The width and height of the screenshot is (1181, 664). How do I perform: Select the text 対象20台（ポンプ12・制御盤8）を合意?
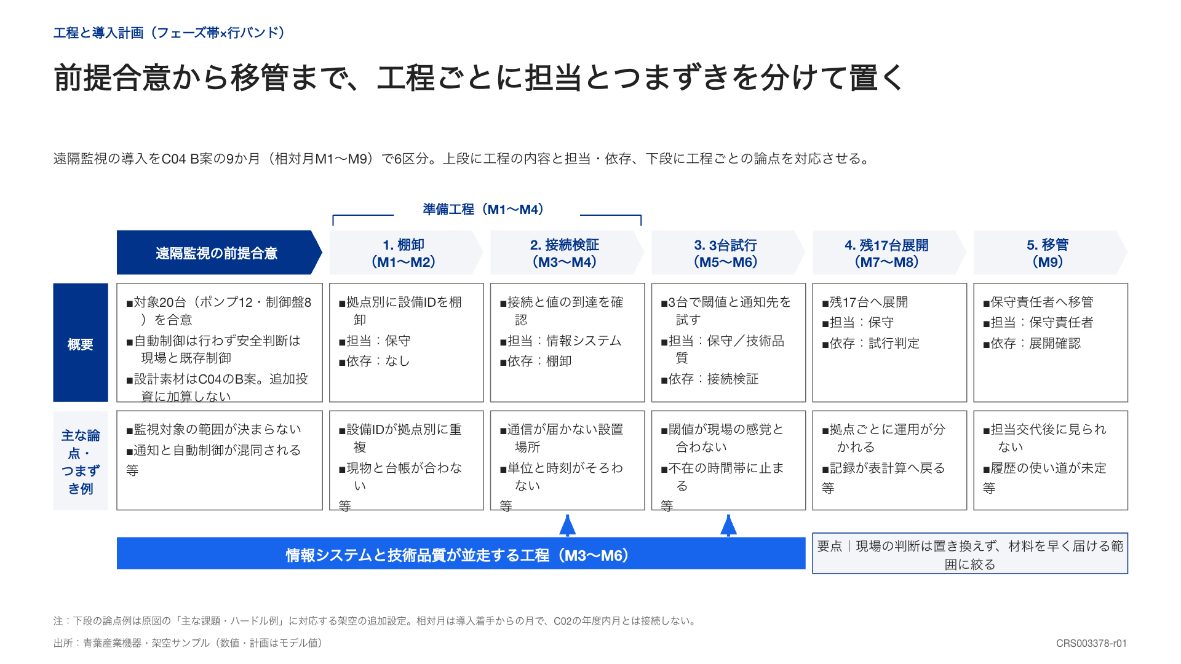219,310
